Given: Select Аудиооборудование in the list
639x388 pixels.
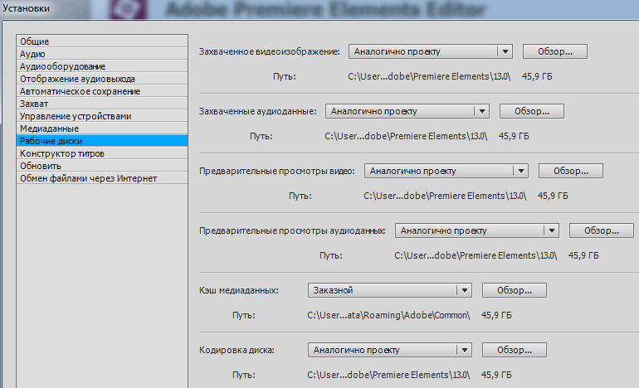Looking at the screenshot, I should coord(102,66).
